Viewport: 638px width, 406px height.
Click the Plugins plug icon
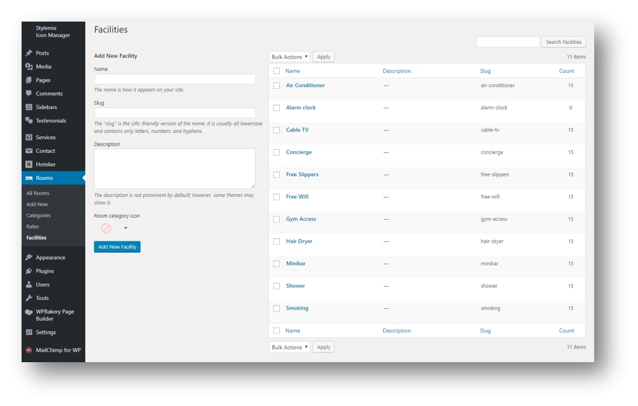29,271
